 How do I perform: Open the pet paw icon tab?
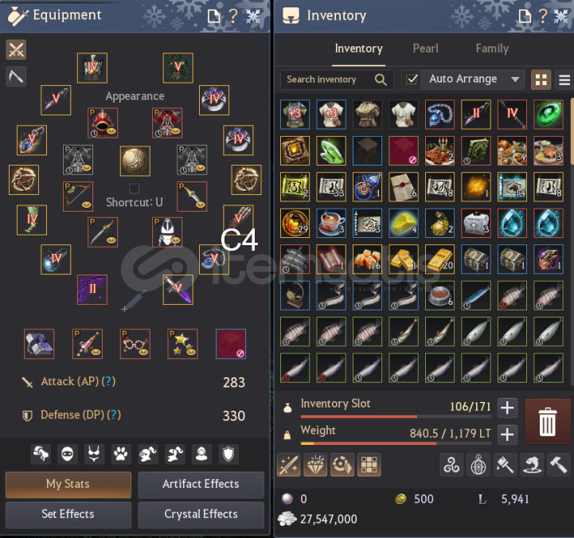pos(121,454)
